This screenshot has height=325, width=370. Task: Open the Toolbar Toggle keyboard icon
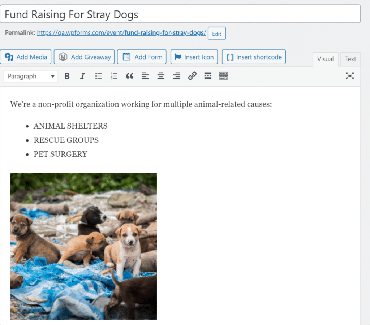pyautogui.click(x=223, y=76)
